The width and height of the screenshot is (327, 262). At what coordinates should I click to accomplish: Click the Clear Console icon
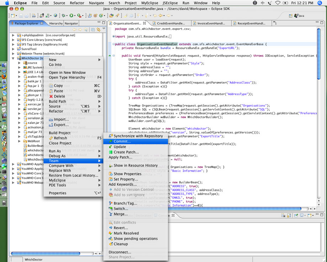[x=283, y=215]
